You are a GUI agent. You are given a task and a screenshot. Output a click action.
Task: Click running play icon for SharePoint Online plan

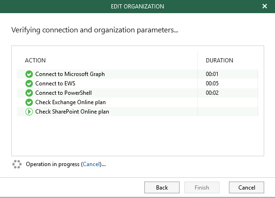pos(29,112)
